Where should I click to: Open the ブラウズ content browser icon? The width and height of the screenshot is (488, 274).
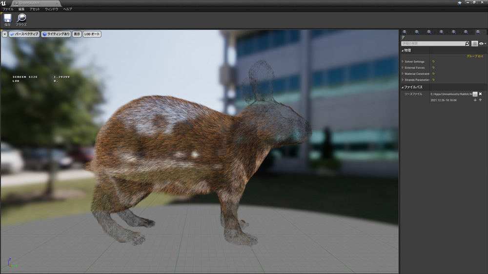(x=21, y=20)
